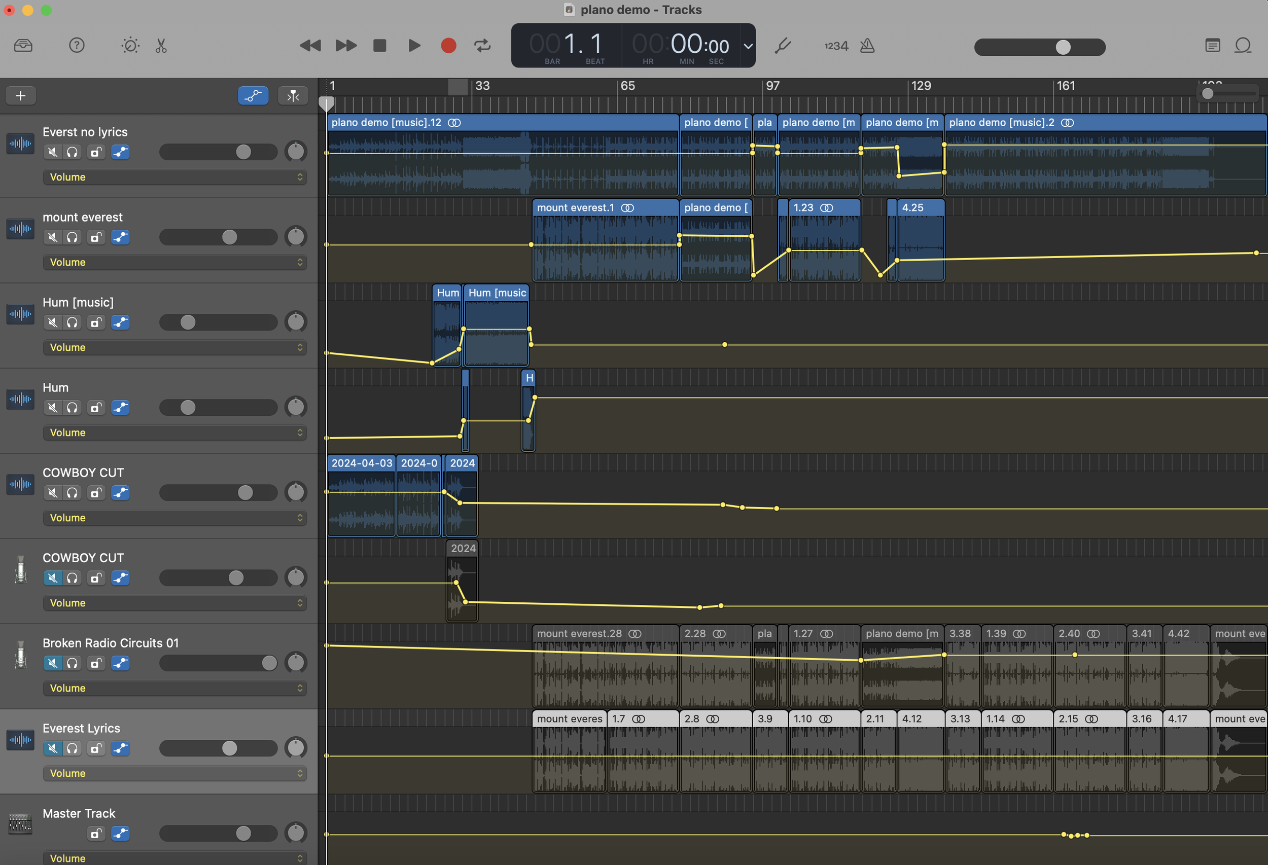Toggle the 1234 count-in button

[836, 46]
